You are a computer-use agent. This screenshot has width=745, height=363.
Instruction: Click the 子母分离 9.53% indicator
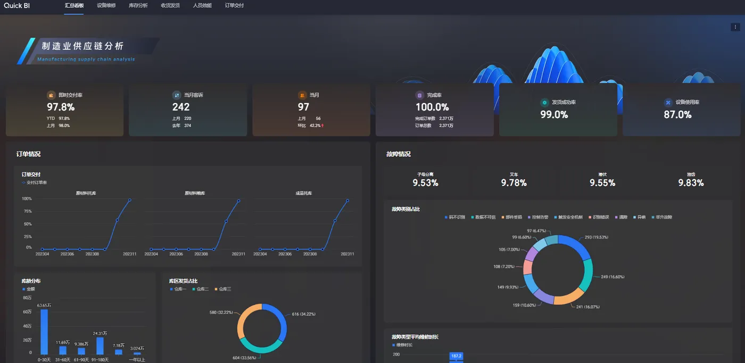click(426, 180)
